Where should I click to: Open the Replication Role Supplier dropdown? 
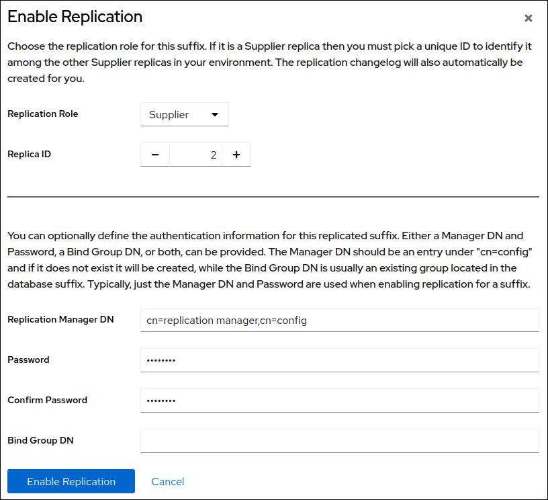tap(184, 114)
